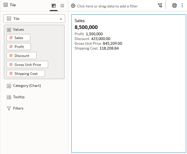Click the Sales title in the tile
The height and width of the screenshot is (154, 187).
pyautogui.click(x=79, y=21)
